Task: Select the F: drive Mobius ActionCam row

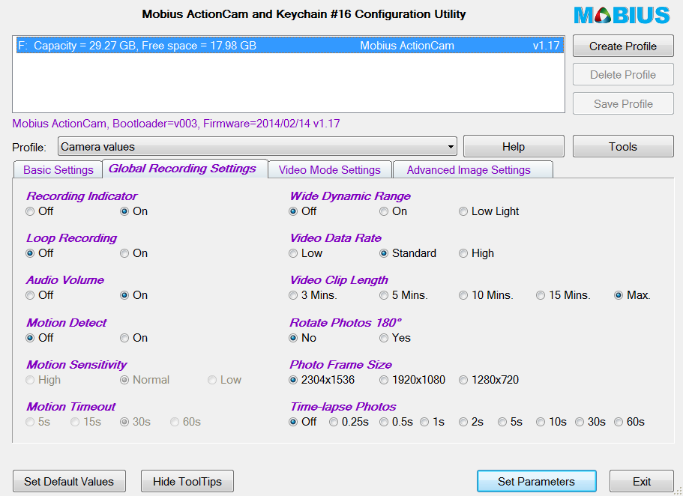Action: [x=289, y=46]
